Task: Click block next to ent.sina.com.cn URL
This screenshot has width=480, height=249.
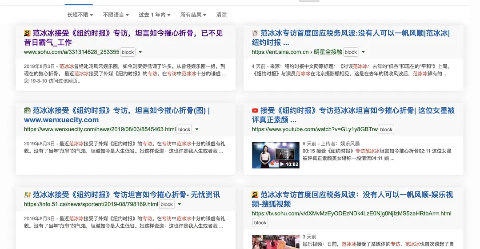Action: point(351,52)
